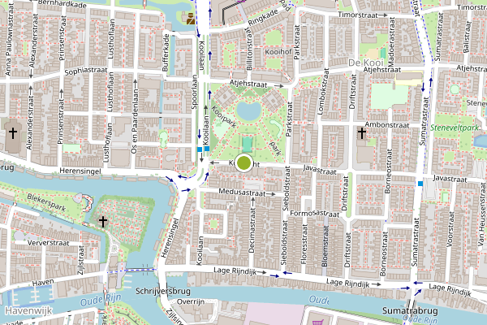Click the Formosastraat street label
Screen dimensions: 487x325
tap(315, 214)
